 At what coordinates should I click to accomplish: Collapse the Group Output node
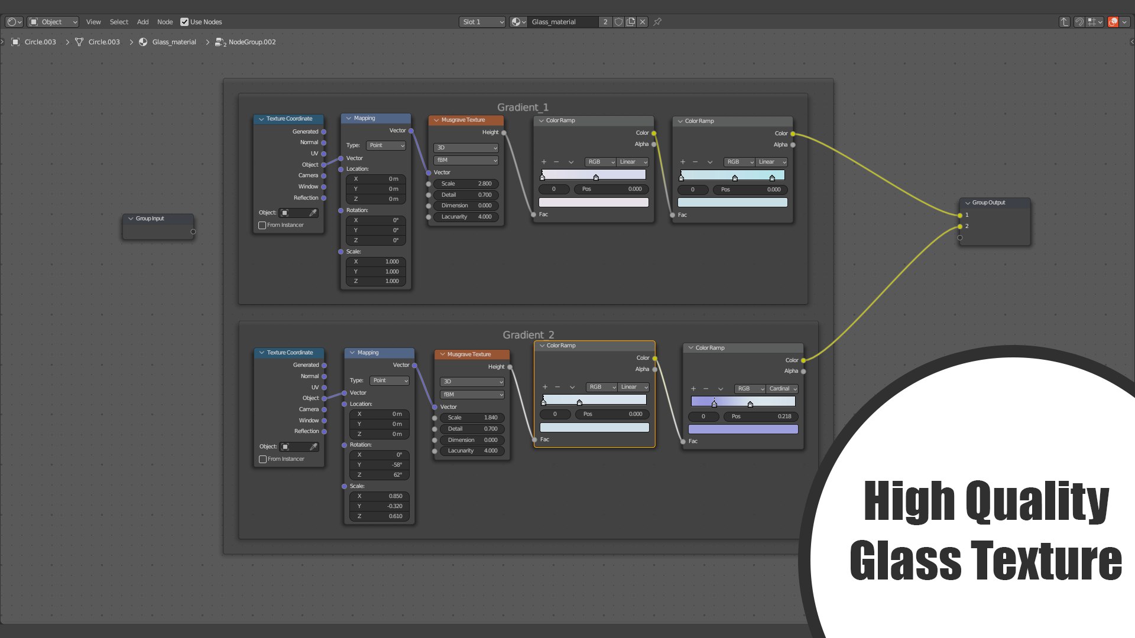click(x=968, y=203)
